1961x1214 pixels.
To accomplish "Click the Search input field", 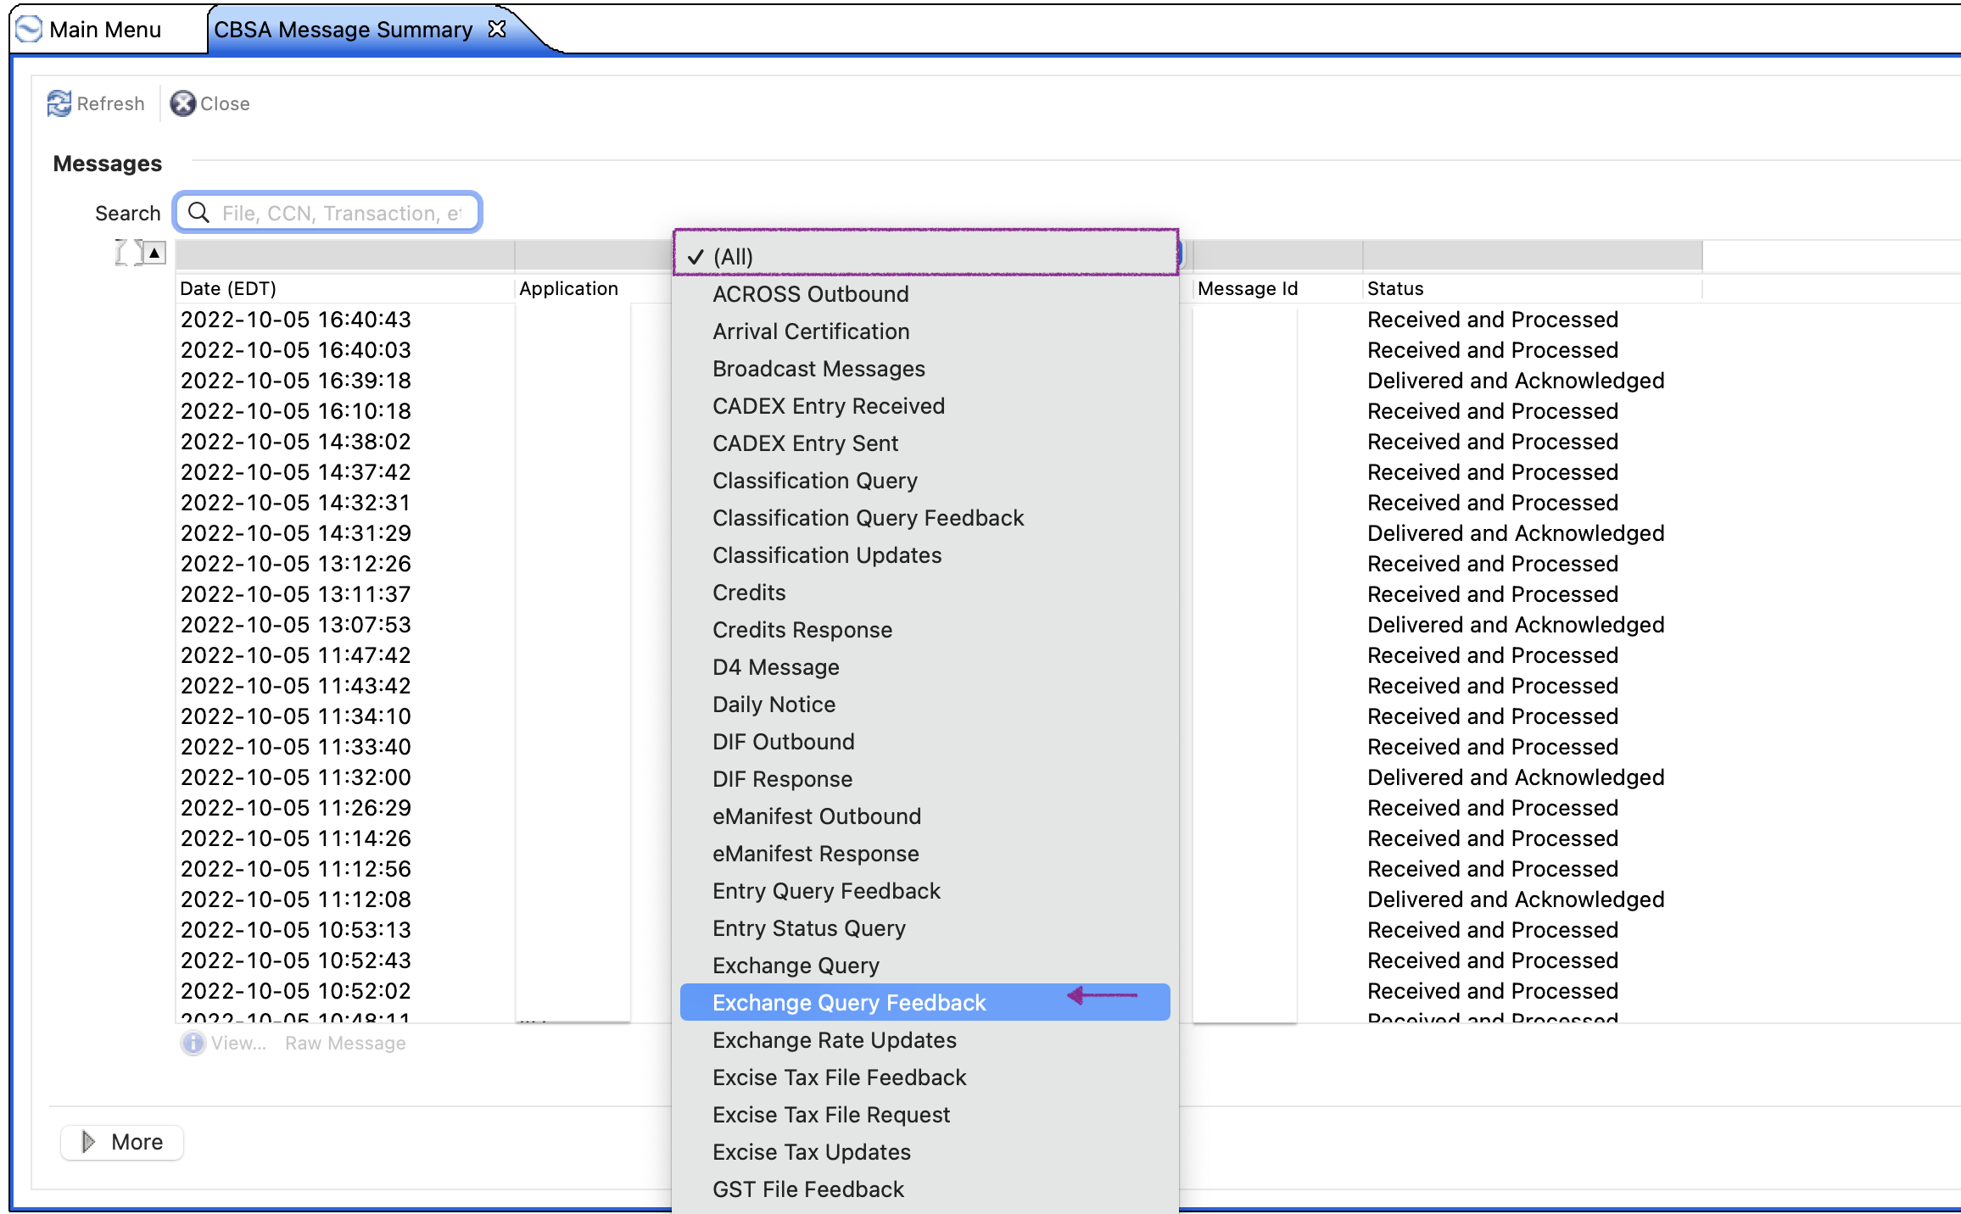I will click(x=328, y=213).
